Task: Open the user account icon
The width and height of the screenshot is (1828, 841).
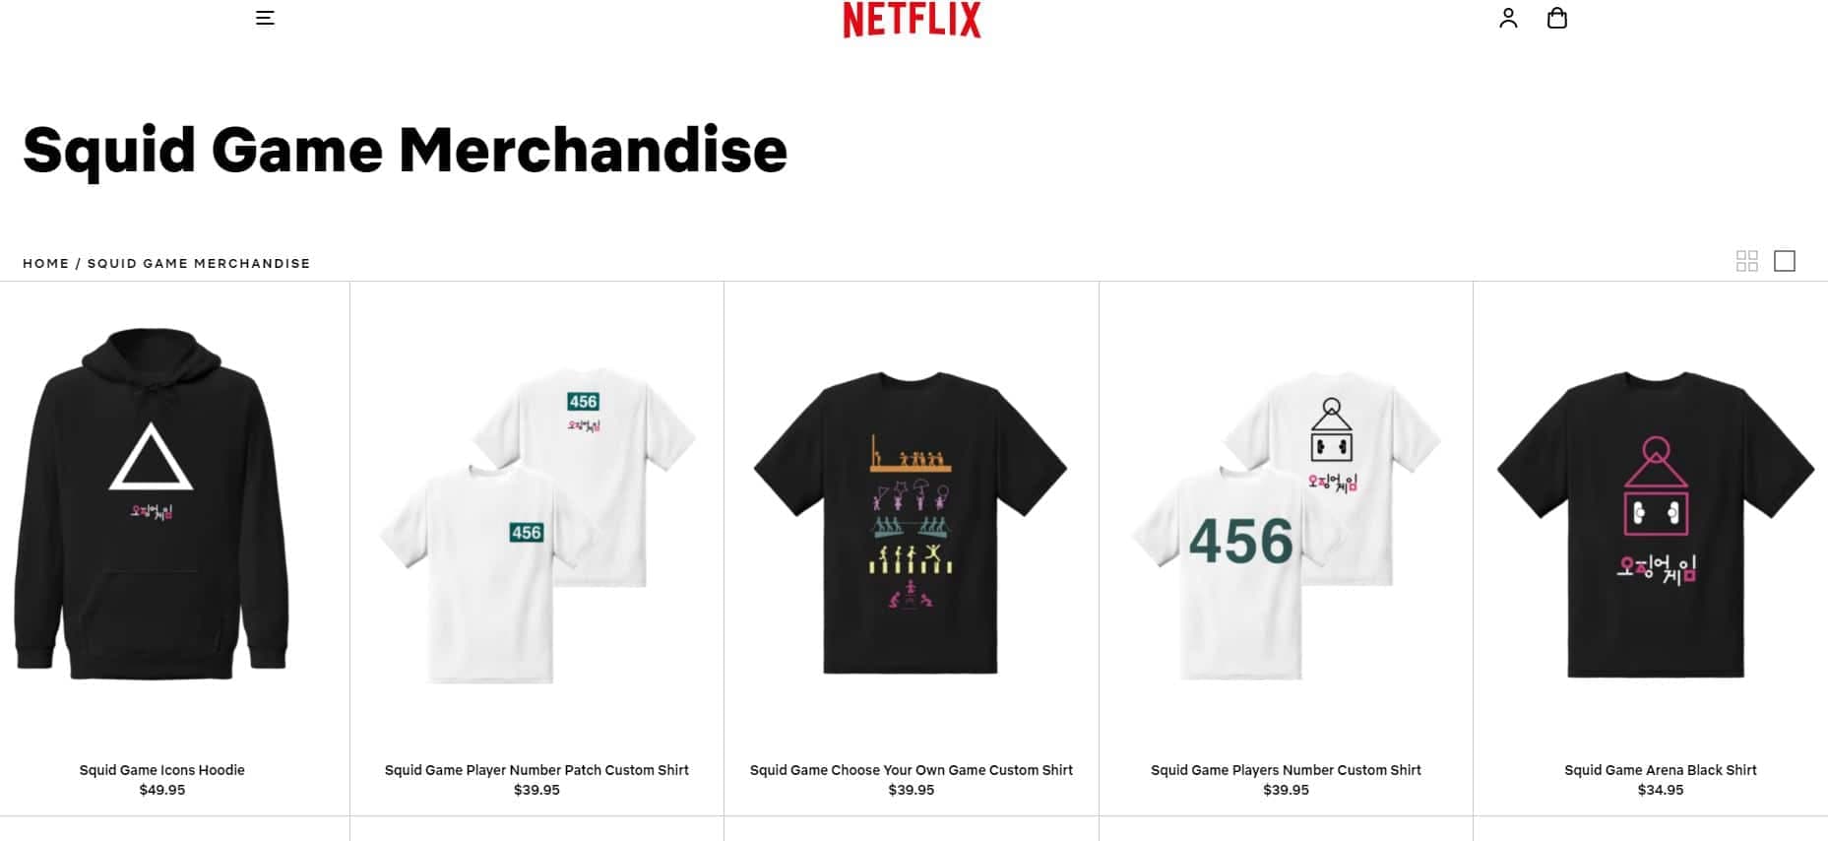Action: click(1508, 18)
